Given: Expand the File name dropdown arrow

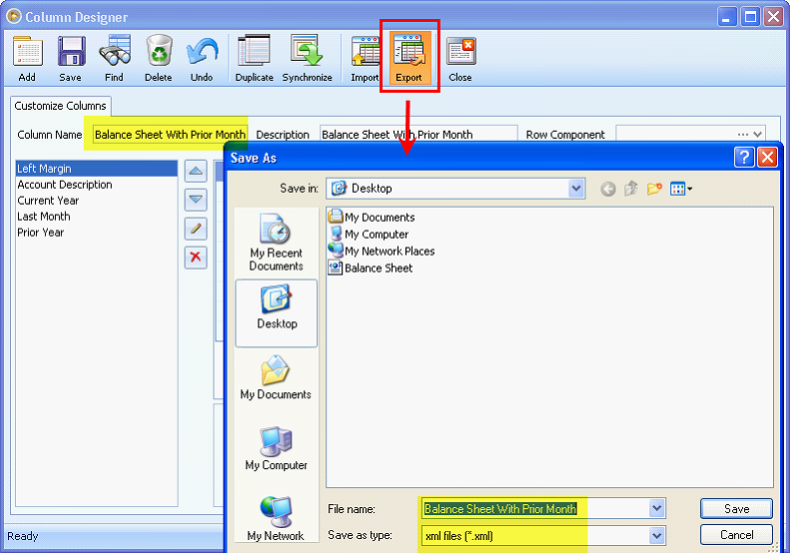Looking at the screenshot, I should pyautogui.click(x=656, y=508).
